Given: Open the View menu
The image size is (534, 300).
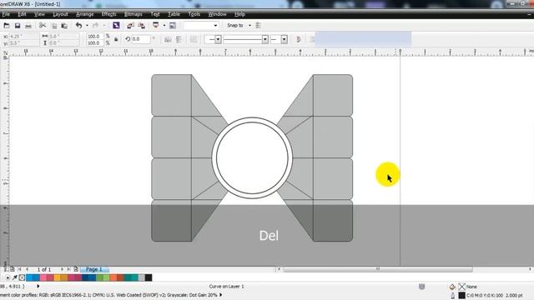Looking at the screenshot, I should 39,14.
